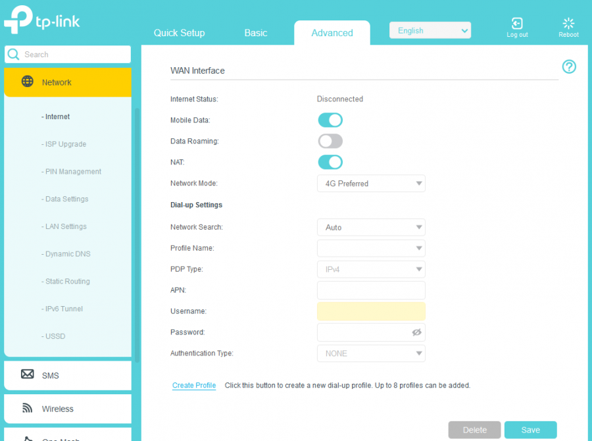Click the Log out icon
This screenshot has width=592, height=441.
[x=517, y=24]
